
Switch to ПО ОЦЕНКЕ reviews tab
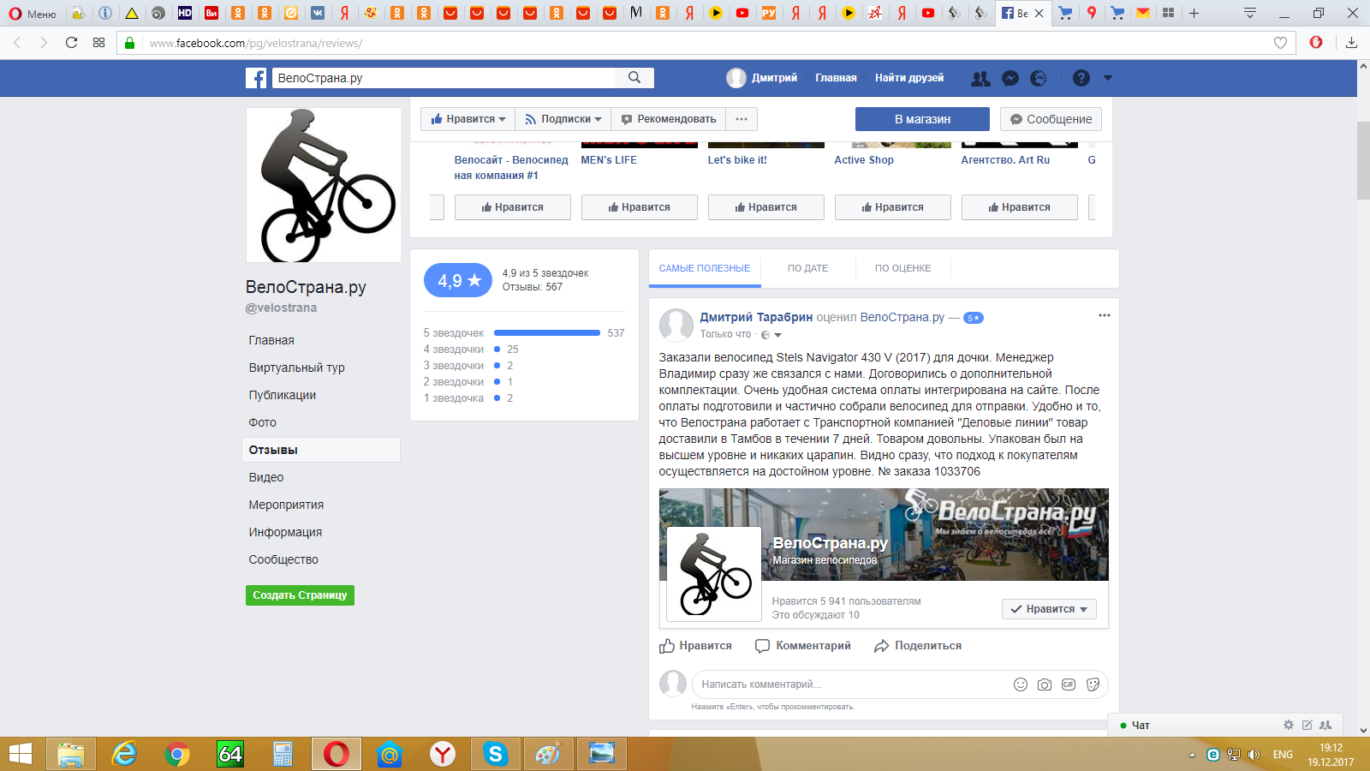(x=902, y=268)
